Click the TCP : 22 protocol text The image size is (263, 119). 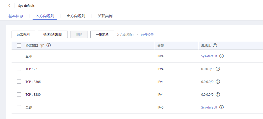[31, 69]
